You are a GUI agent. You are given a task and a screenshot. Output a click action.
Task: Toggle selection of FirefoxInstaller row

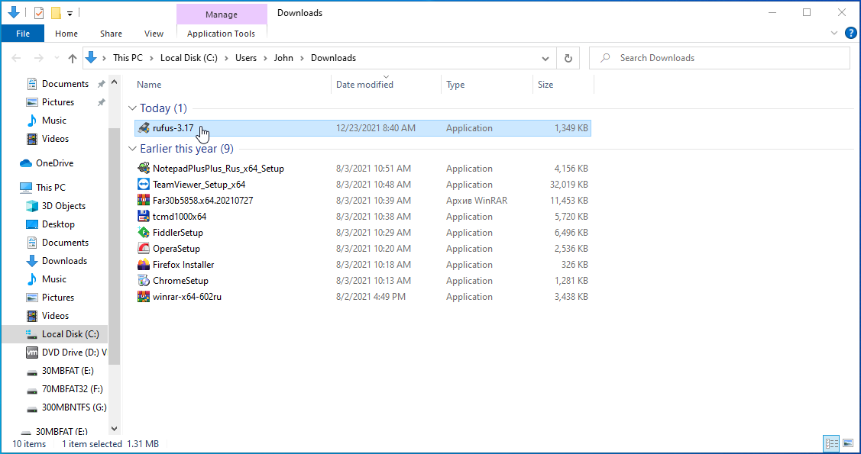tap(184, 264)
